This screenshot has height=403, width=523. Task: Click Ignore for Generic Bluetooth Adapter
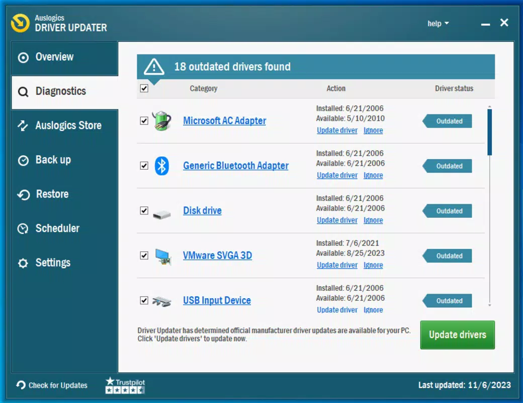[373, 175]
